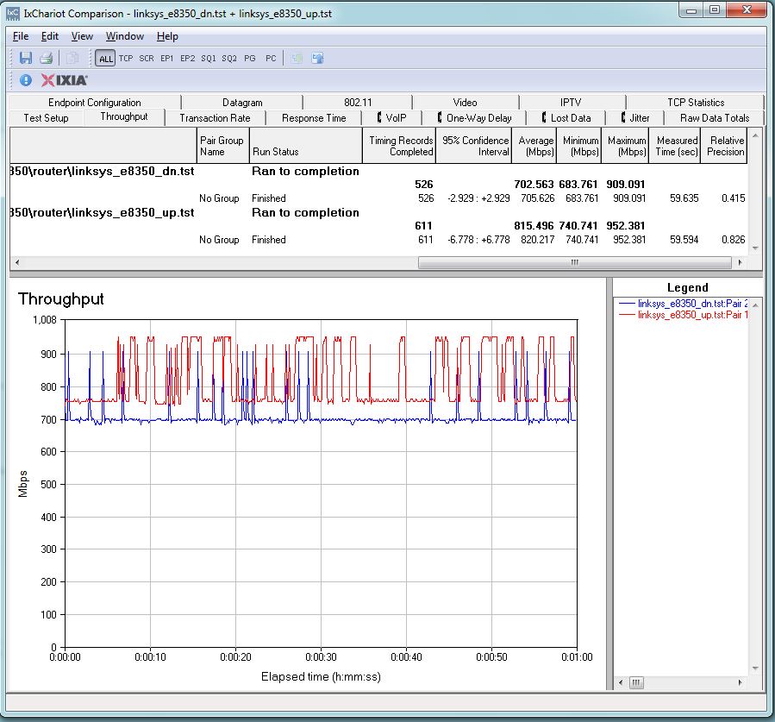Switch to the Video tab
The width and height of the screenshot is (775, 722).
point(466,103)
